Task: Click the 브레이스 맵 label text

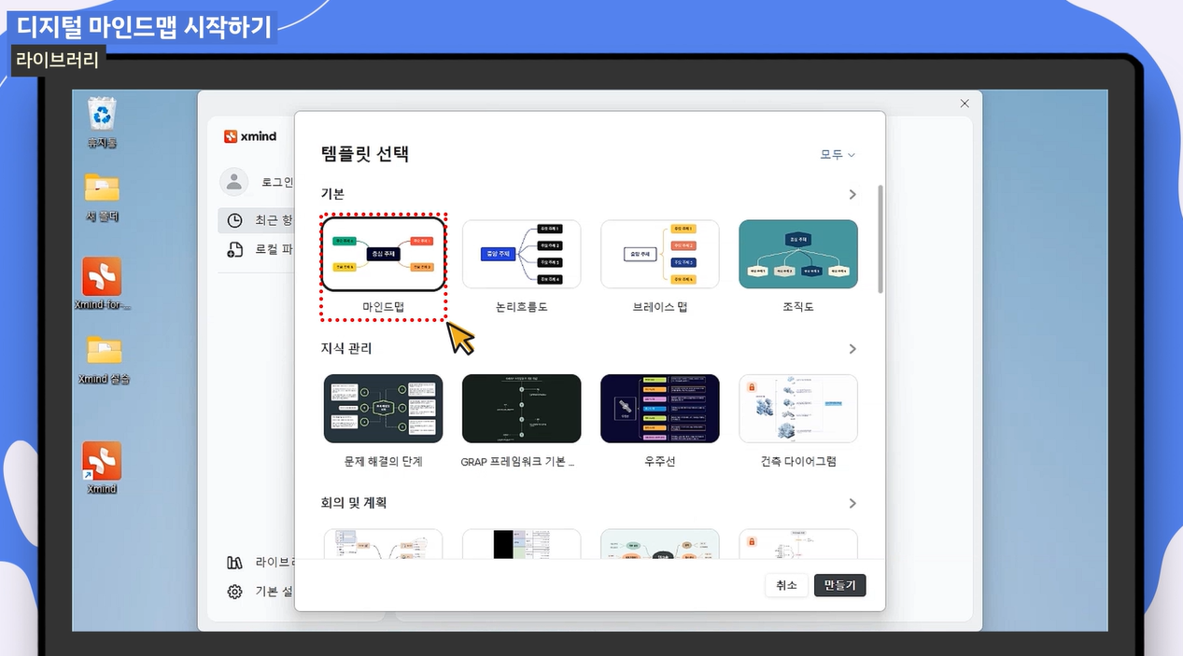Action: [659, 306]
